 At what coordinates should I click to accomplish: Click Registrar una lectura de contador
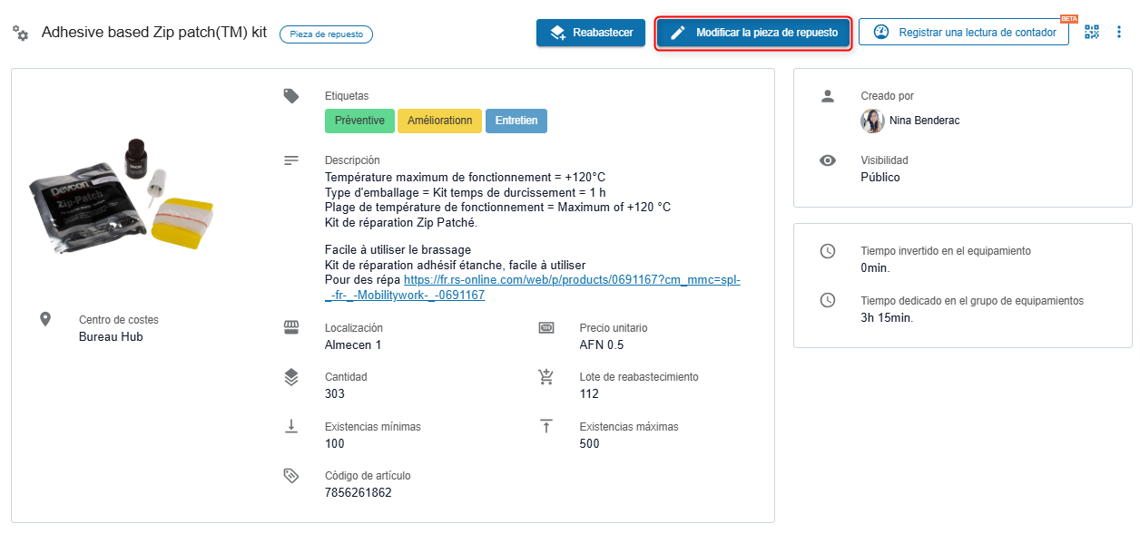[x=963, y=33]
